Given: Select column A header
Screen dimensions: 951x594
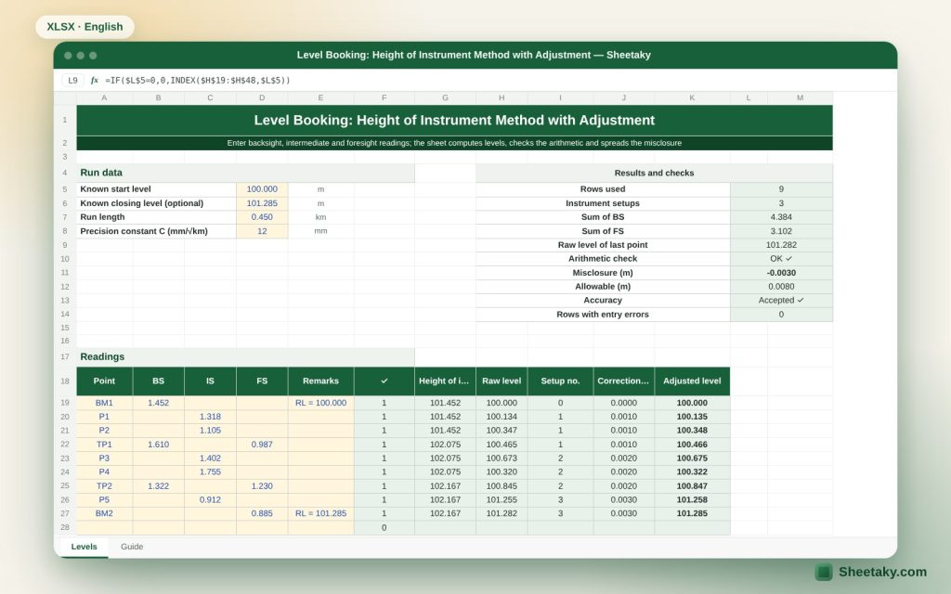Looking at the screenshot, I should (x=104, y=97).
